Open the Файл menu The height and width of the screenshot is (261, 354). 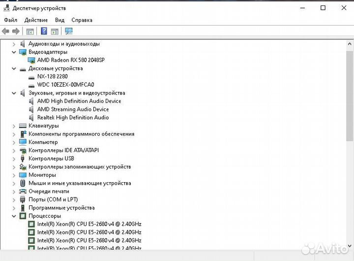(x=10, y=20)
